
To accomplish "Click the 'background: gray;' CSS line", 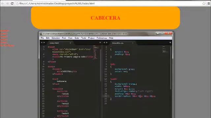I will [125, 69].
